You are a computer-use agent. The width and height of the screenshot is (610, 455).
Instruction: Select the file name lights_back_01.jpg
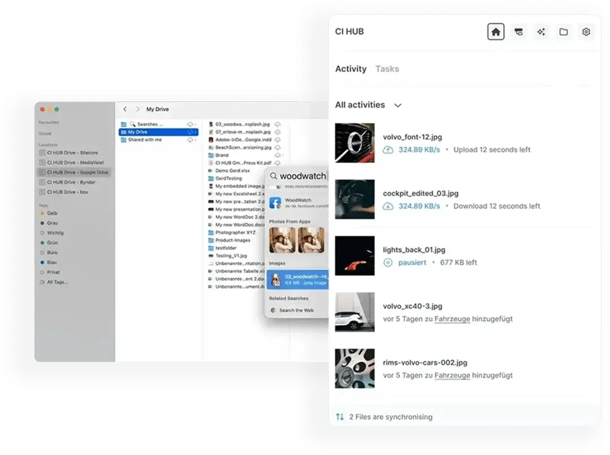click(414, 250)
